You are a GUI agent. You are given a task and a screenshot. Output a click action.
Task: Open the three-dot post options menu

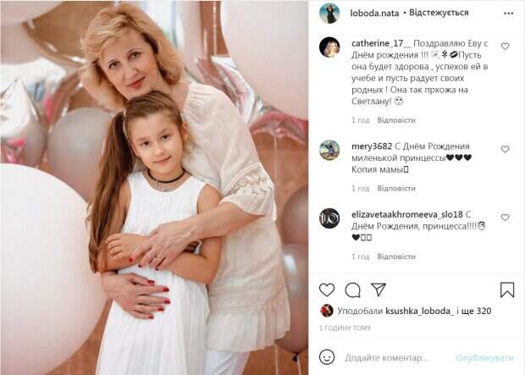508,14
